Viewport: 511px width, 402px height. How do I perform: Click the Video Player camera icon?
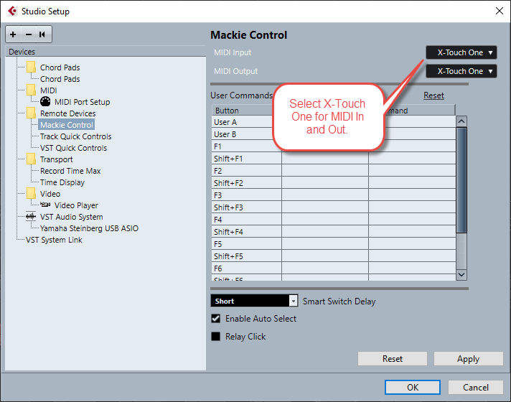click(45, 205)
